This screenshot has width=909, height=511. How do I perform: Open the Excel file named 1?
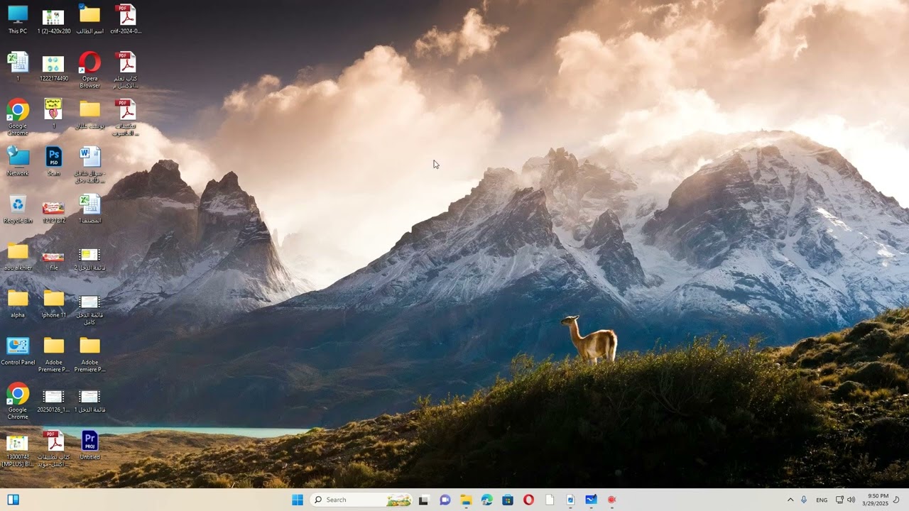18,67
